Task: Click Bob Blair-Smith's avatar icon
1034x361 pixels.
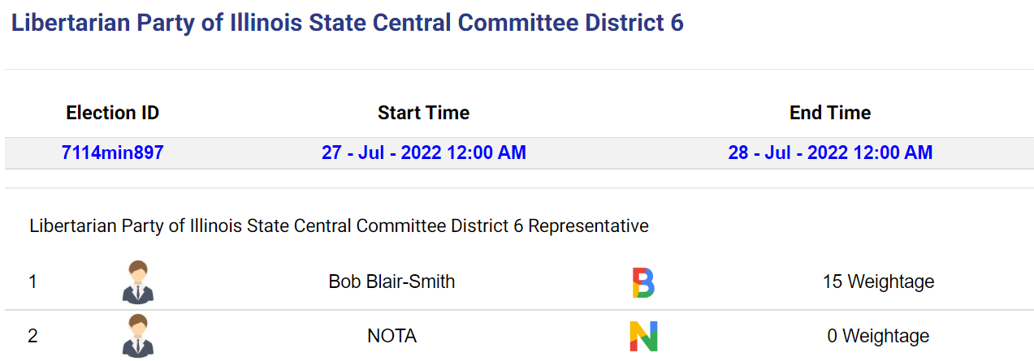Action: point(137,281)
